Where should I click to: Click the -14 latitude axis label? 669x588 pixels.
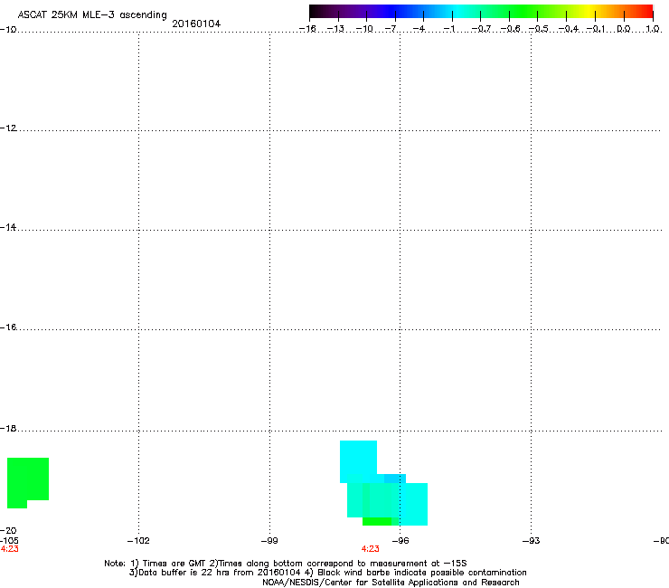click(8, 227)
